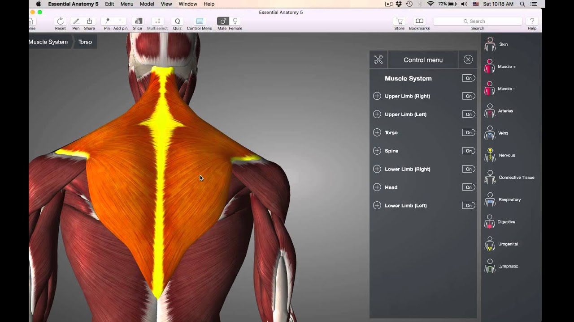574x322 pixels.
Task: Expand Upper Limb (Right) group
Action: click(377, 96)
